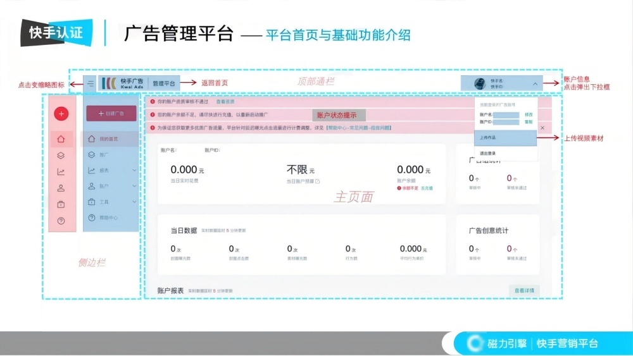Click the 审核未通过 count under 广告创意统计
The height and width of the screenshot is (356, 633).
[x=512, y=249]
